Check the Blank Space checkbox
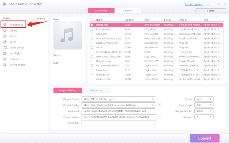Screen dimensions: 229x143 click(x=92, y=70)
